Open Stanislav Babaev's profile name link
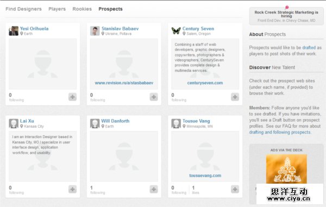This screenshot has height=207, width=326. point(120,28)
